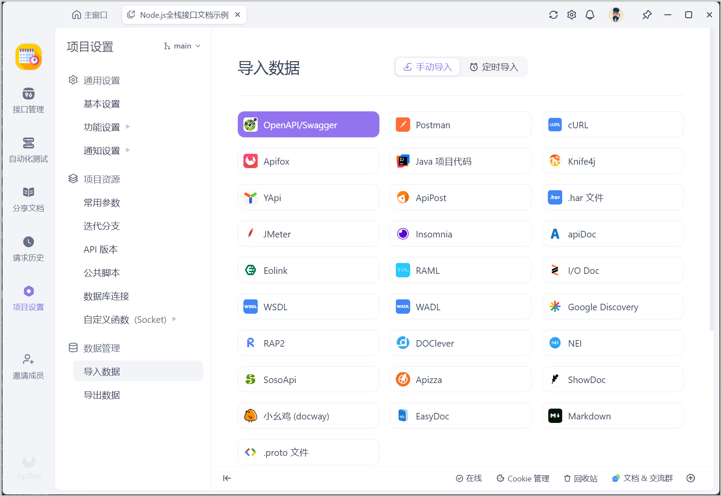
Task: Select .har 文件 import option
Action: point(613,197)
